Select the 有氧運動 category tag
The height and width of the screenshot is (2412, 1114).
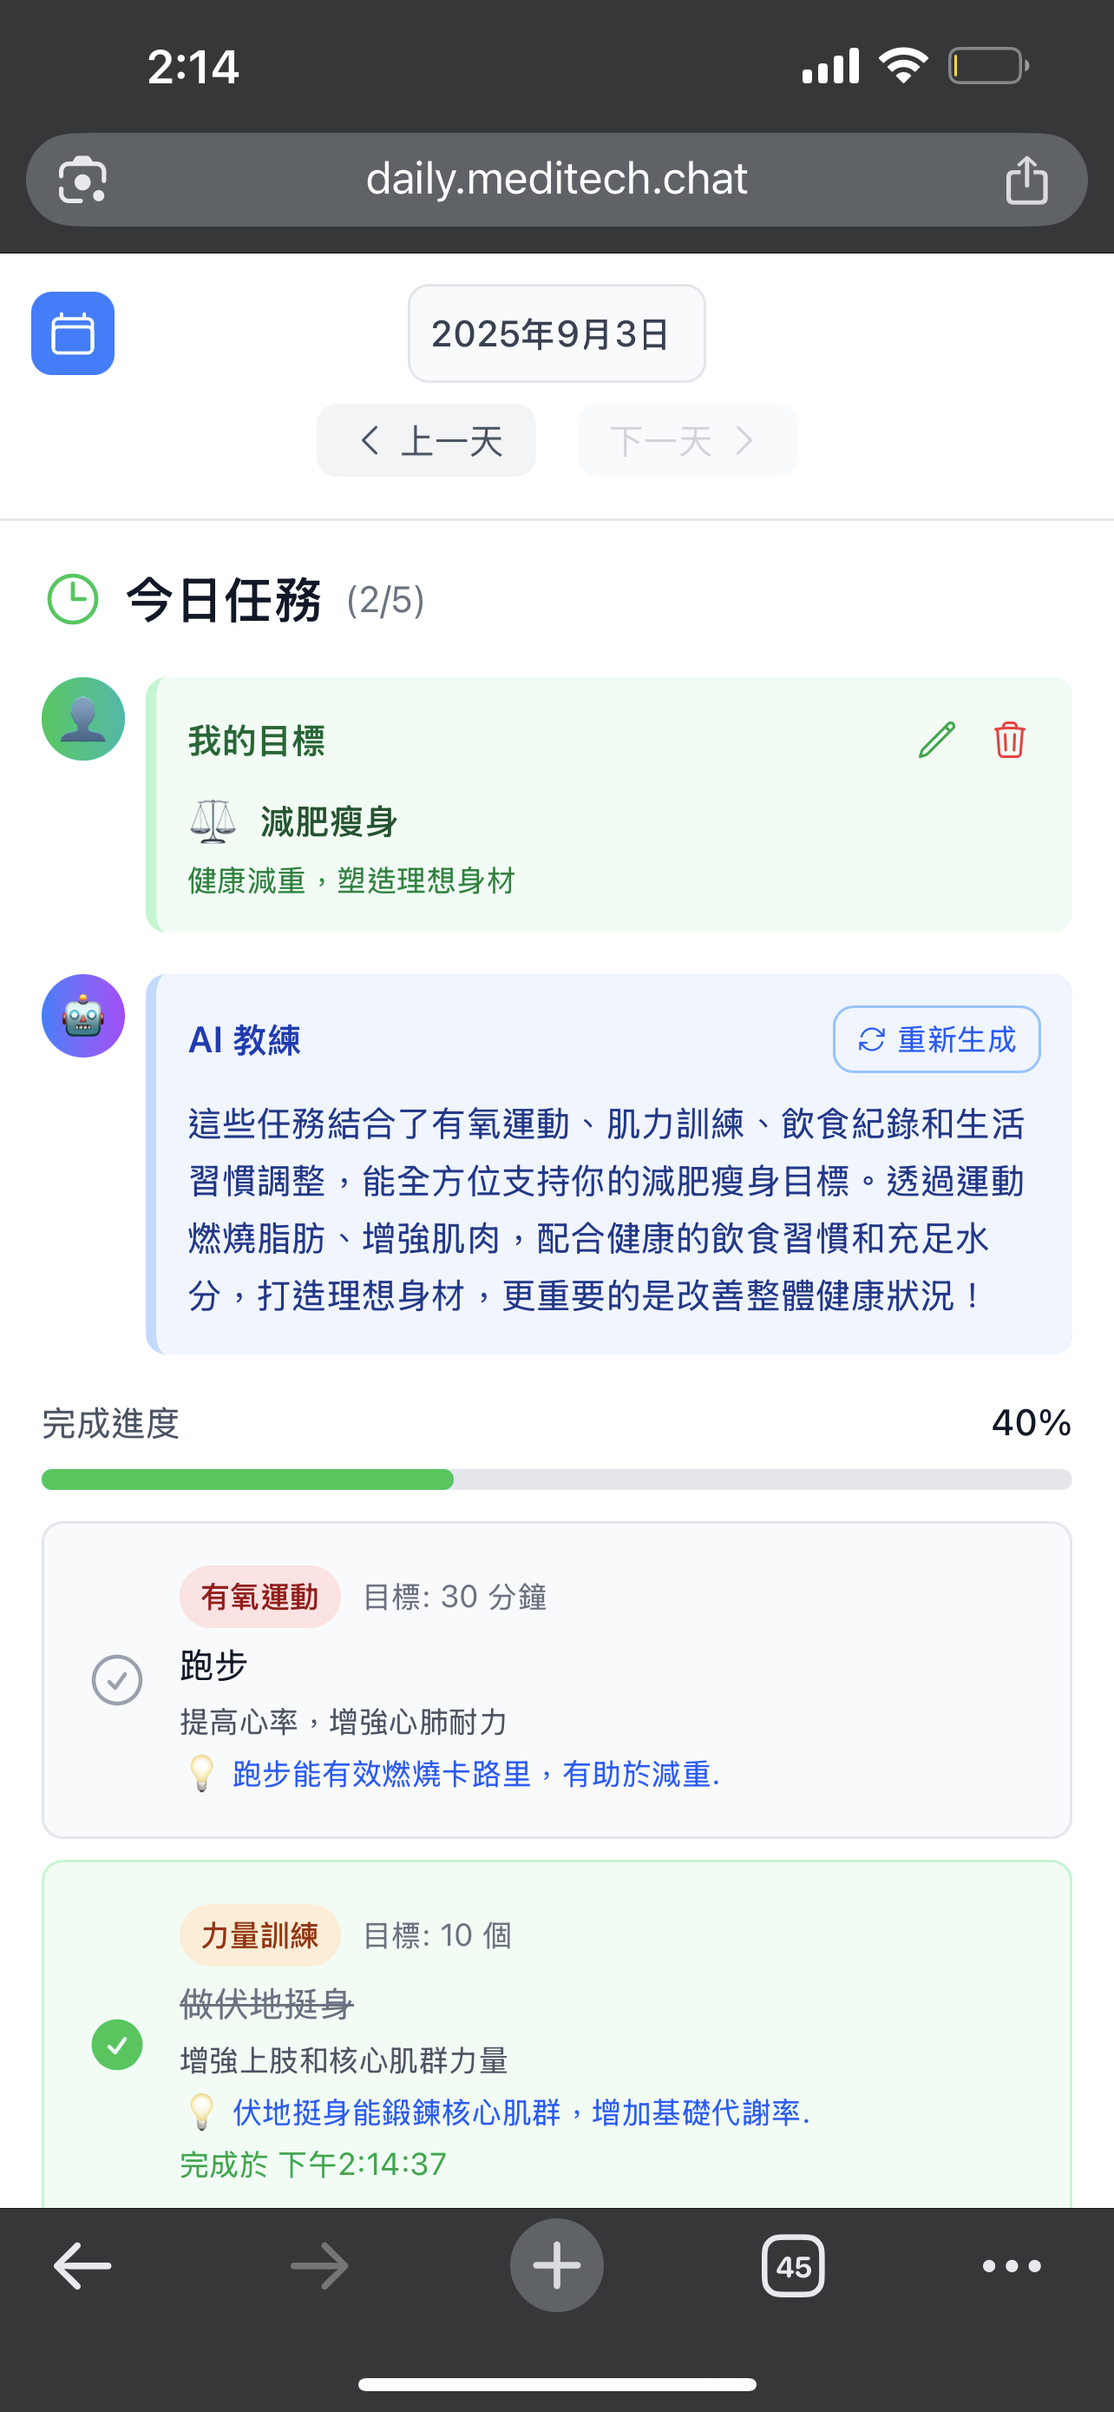260,1597
